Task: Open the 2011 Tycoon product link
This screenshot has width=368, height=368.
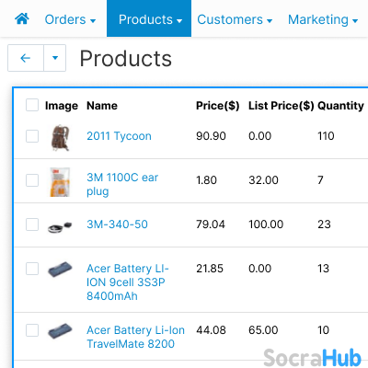Action: (119, 136)
